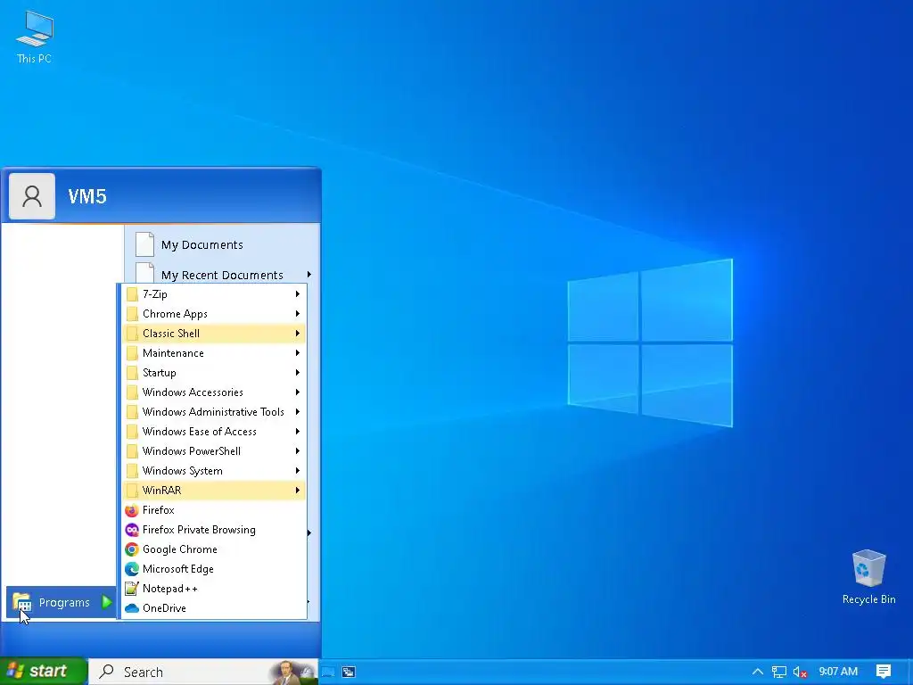This screenshot has height=685, width=913.
Task: Click the portrait thumbnail in search box
Action: (293, 673)
